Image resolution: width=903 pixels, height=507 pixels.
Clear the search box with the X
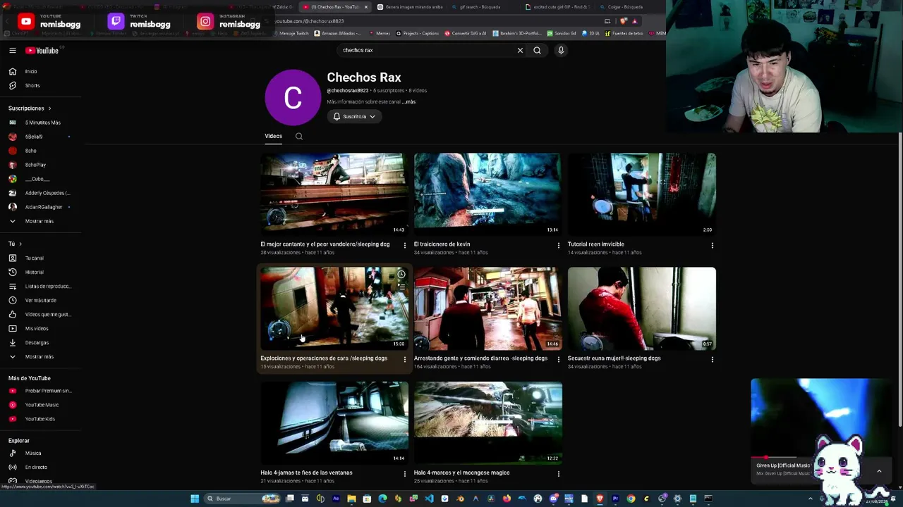tap(520, 50)
